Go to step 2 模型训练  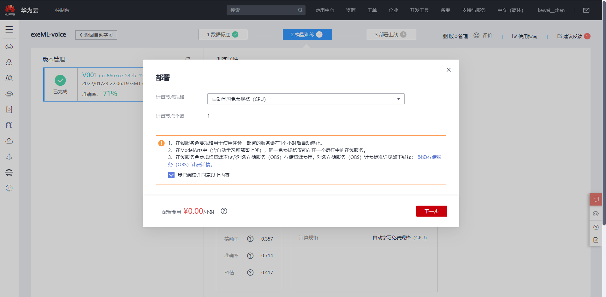point(307,34)
